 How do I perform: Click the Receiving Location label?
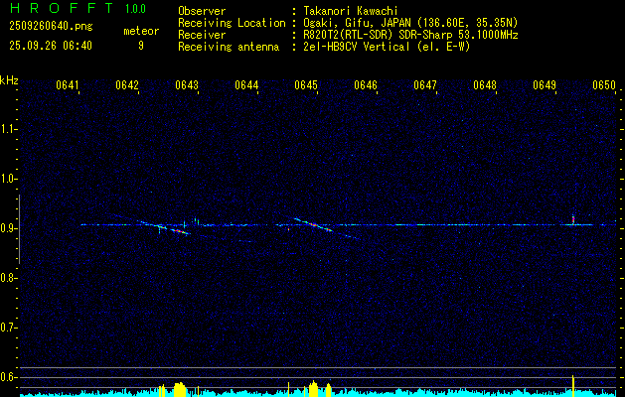pyautogui.click(x=232, y=23)
